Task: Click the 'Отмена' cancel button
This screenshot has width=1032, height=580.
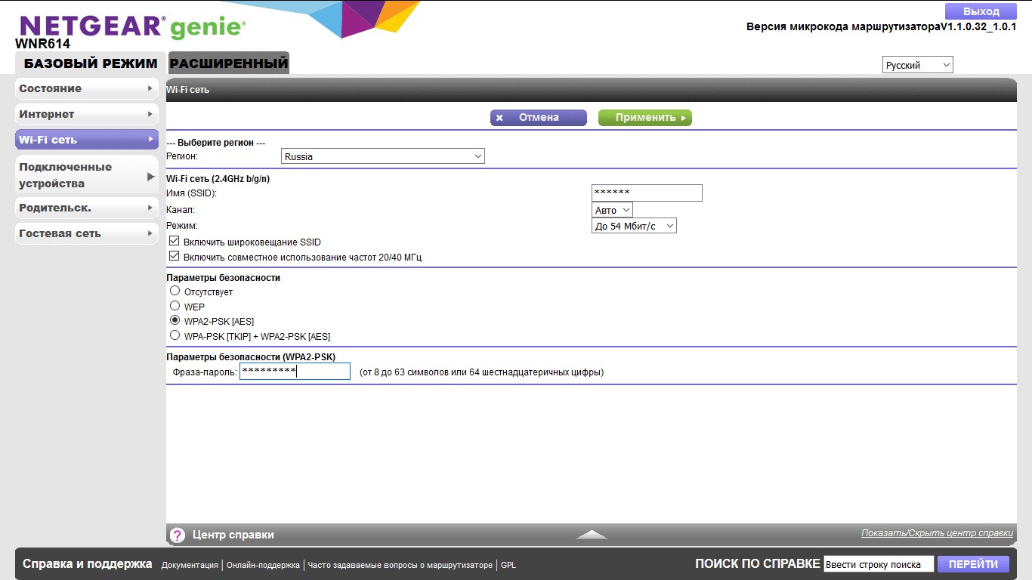Action: pyautogui.click(x=539, y=118)
